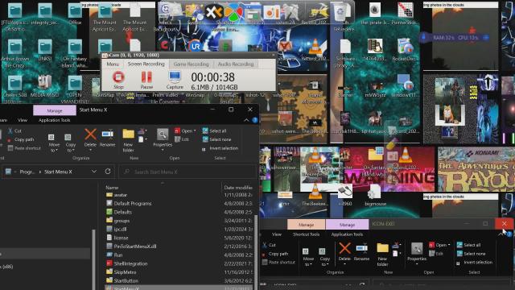The height and width of the screenshot is (290, 515).
Task: Click Cut in Start Menu X window ribbon
Action: click(14, 130)
